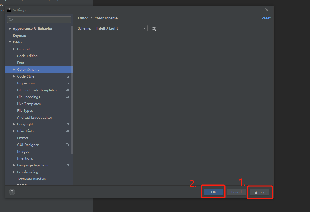Expand the General settings group
310x212 pixels.
click(x=14, y=49)
